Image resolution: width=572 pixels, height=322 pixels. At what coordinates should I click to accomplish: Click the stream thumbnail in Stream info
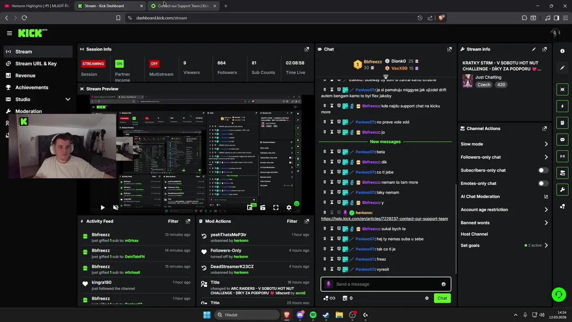click(467, 81)
